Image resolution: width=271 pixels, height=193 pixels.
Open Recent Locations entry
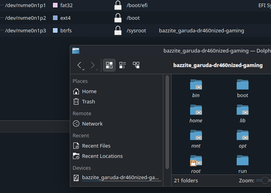tap(117, 156)
